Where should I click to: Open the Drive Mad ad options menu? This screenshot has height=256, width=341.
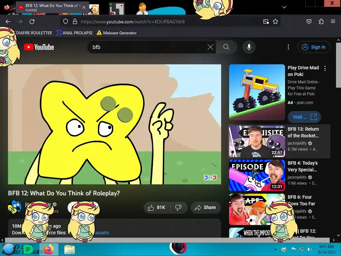tap(325, 68)
